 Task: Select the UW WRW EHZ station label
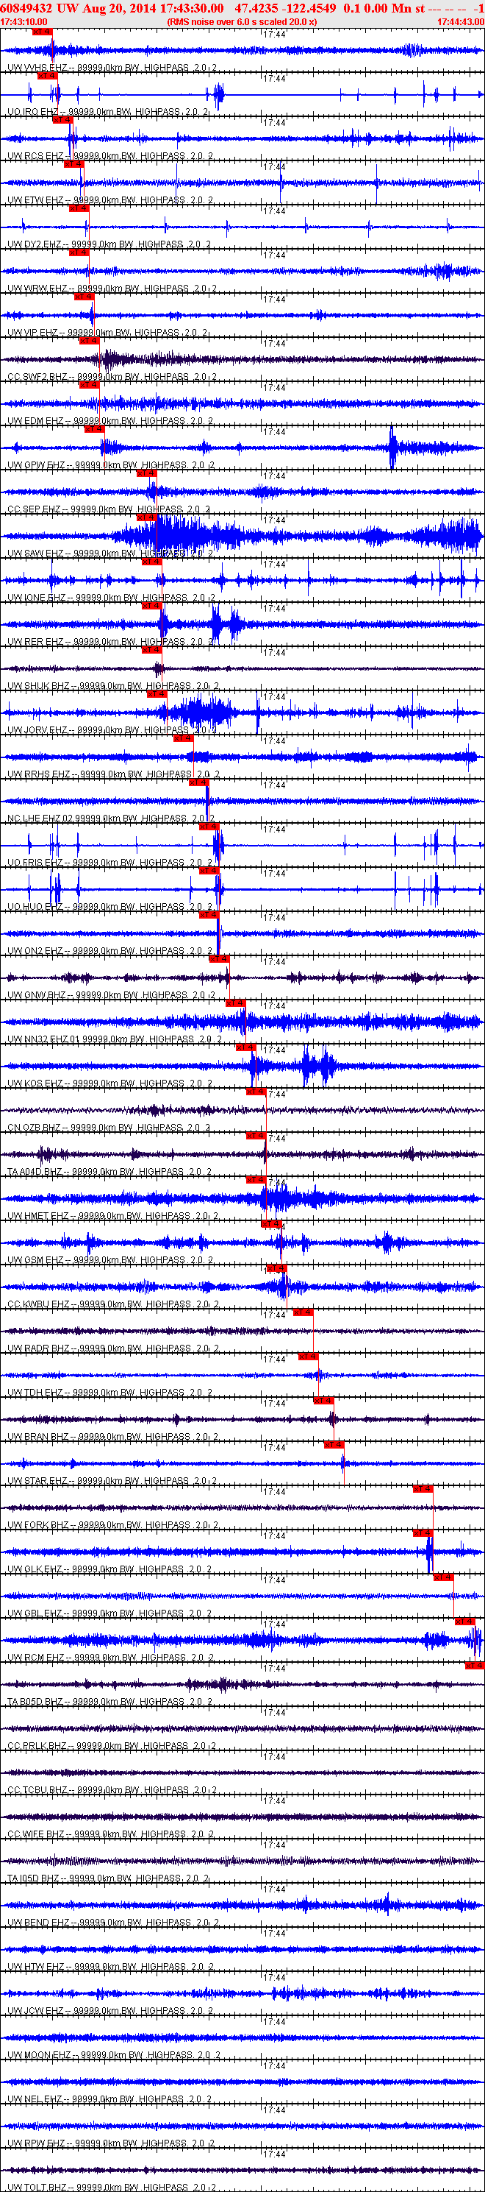point(37,289)
